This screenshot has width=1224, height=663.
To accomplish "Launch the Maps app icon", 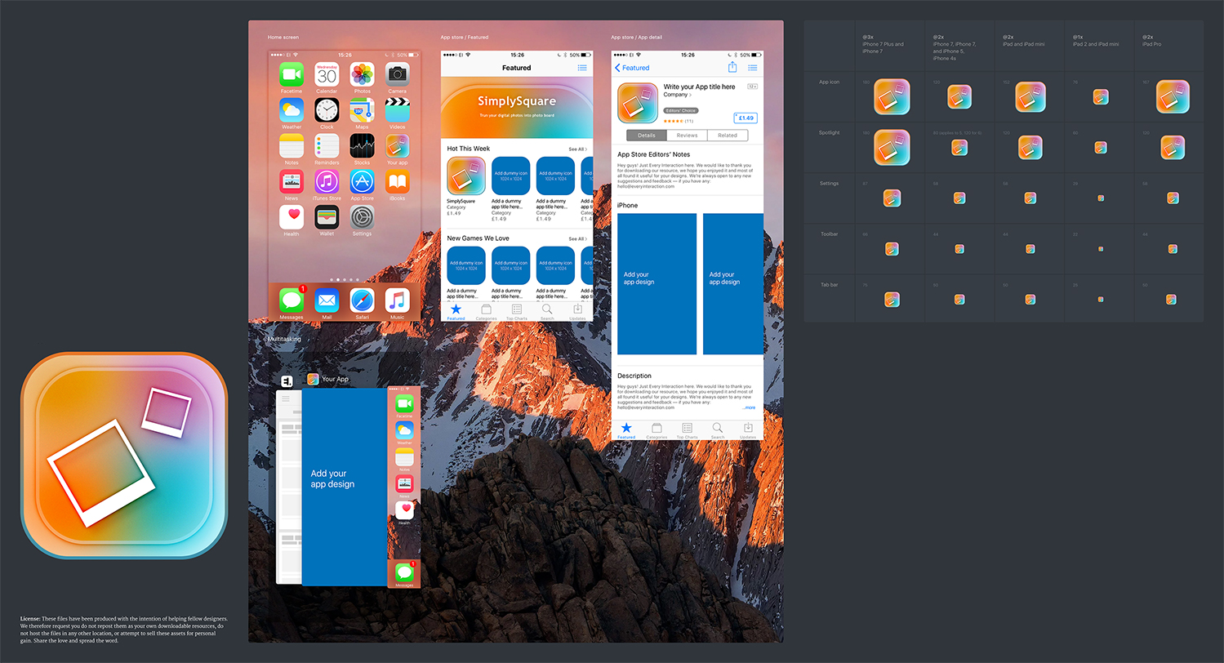I will [362, 111].
